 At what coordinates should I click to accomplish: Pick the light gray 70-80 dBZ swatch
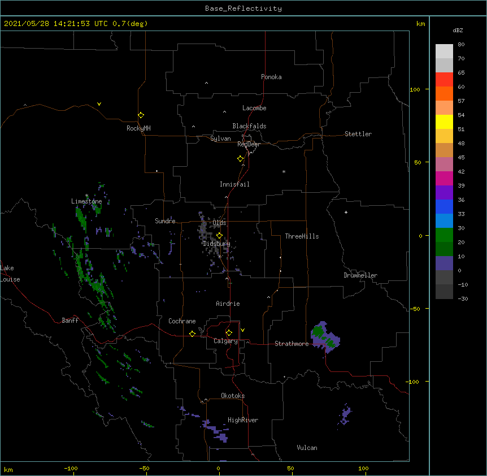(x=444, y=51)
